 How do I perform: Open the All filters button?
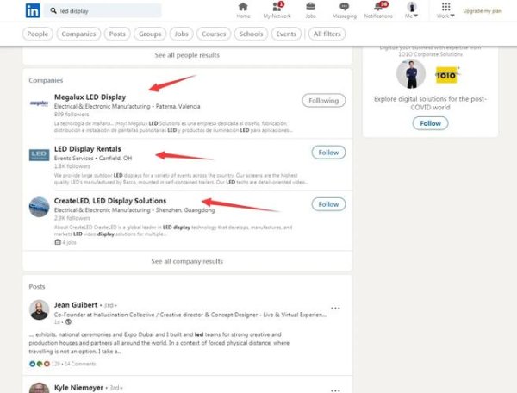(327, 34)
